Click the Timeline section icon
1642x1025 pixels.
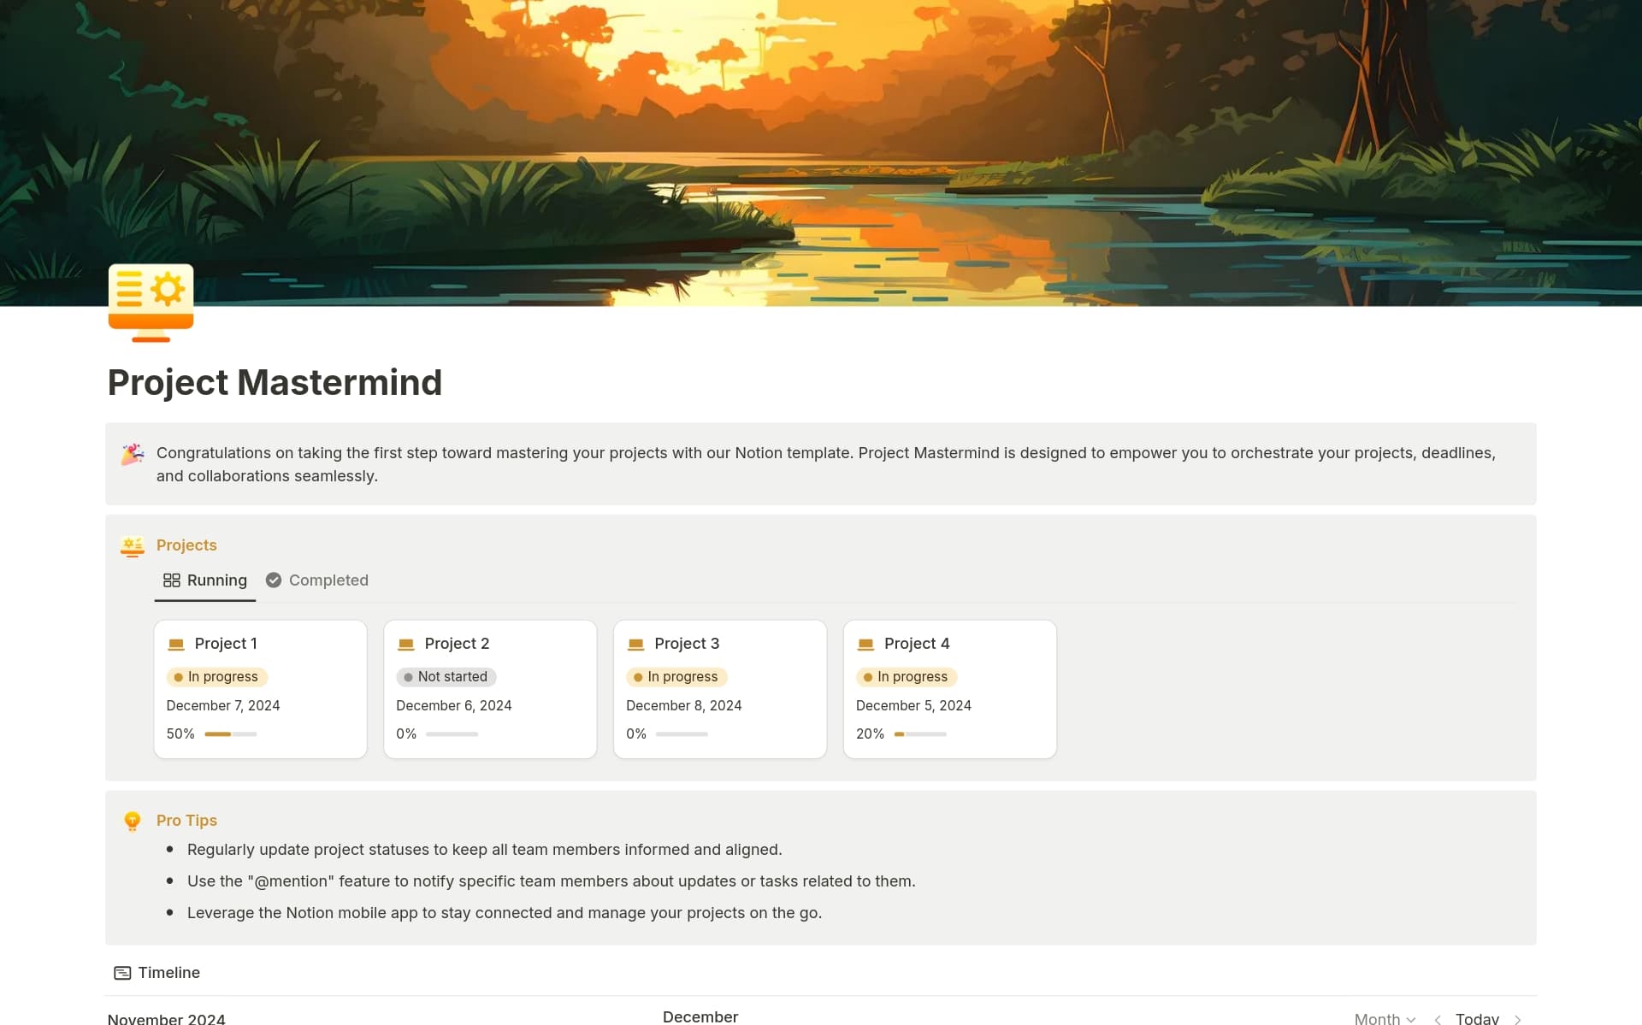(x=121, y=973)
